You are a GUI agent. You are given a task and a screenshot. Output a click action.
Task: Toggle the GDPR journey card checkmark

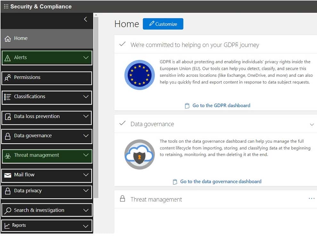pos(122,44)
